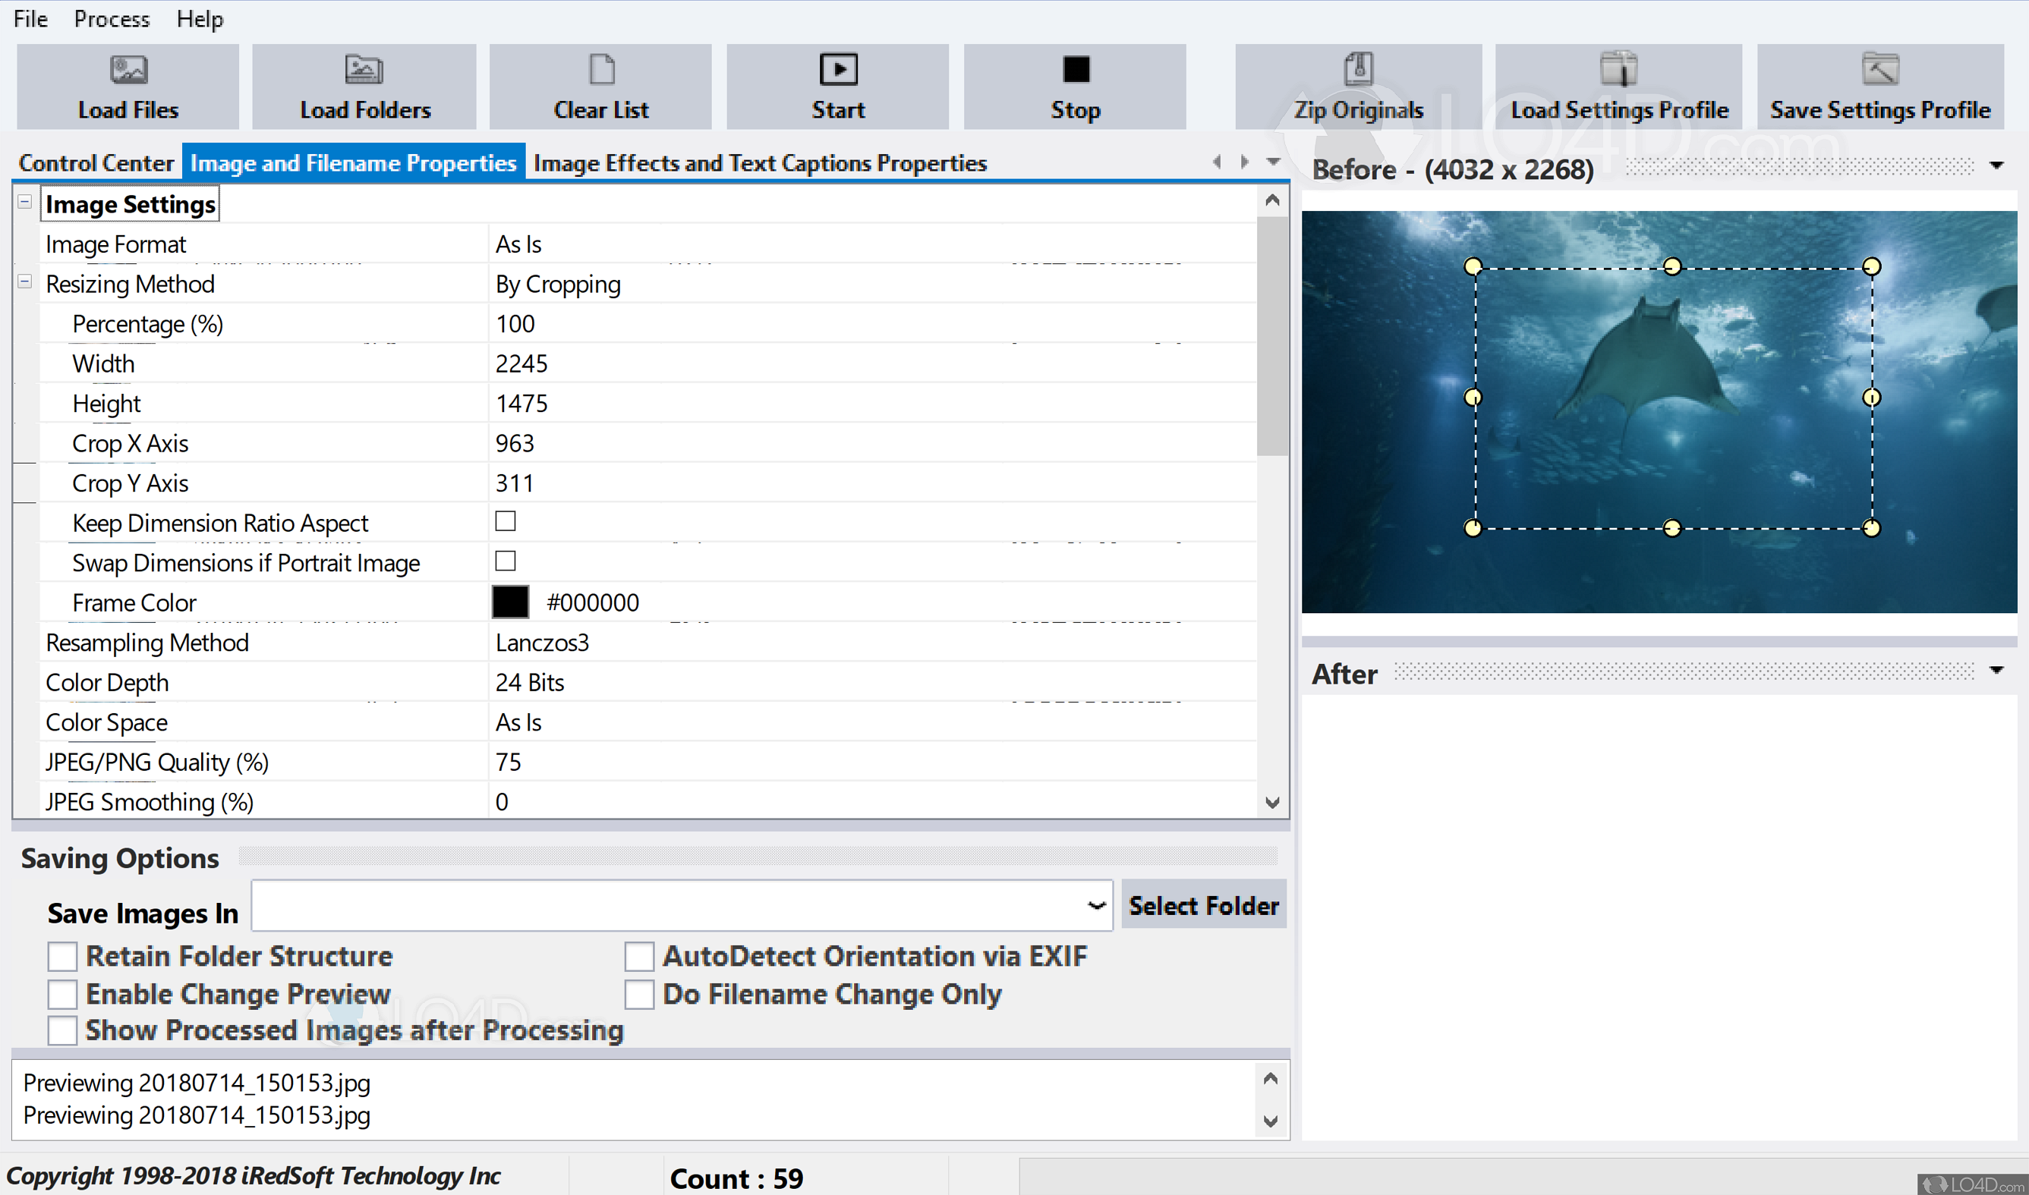The width and height of the screenshot is (2029, 1195).
Task: Open the Save Images In dropdown
Action: [1095, 905]
